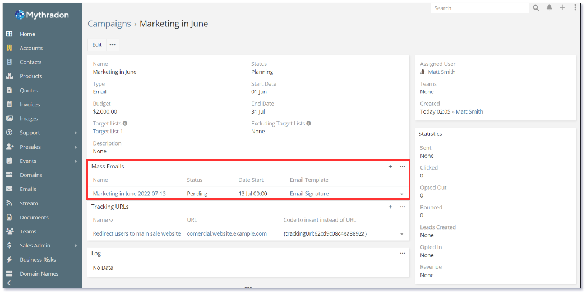Expand Support submenu arrow
587x295 pixels.
(76, 133)
